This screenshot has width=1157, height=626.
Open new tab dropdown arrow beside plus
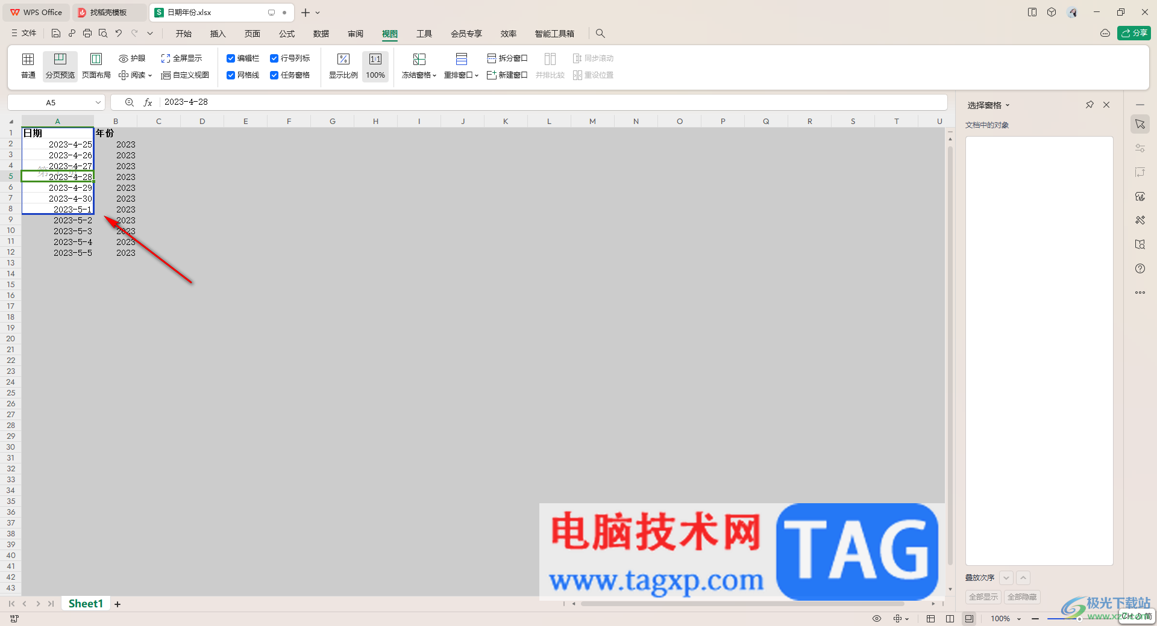click(x=318, y=13)
